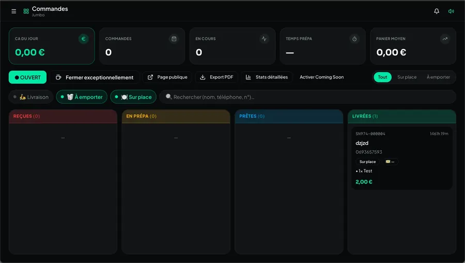
Task: Open the Page publique link
Action: pyautogui.click(x=167, y=77)
